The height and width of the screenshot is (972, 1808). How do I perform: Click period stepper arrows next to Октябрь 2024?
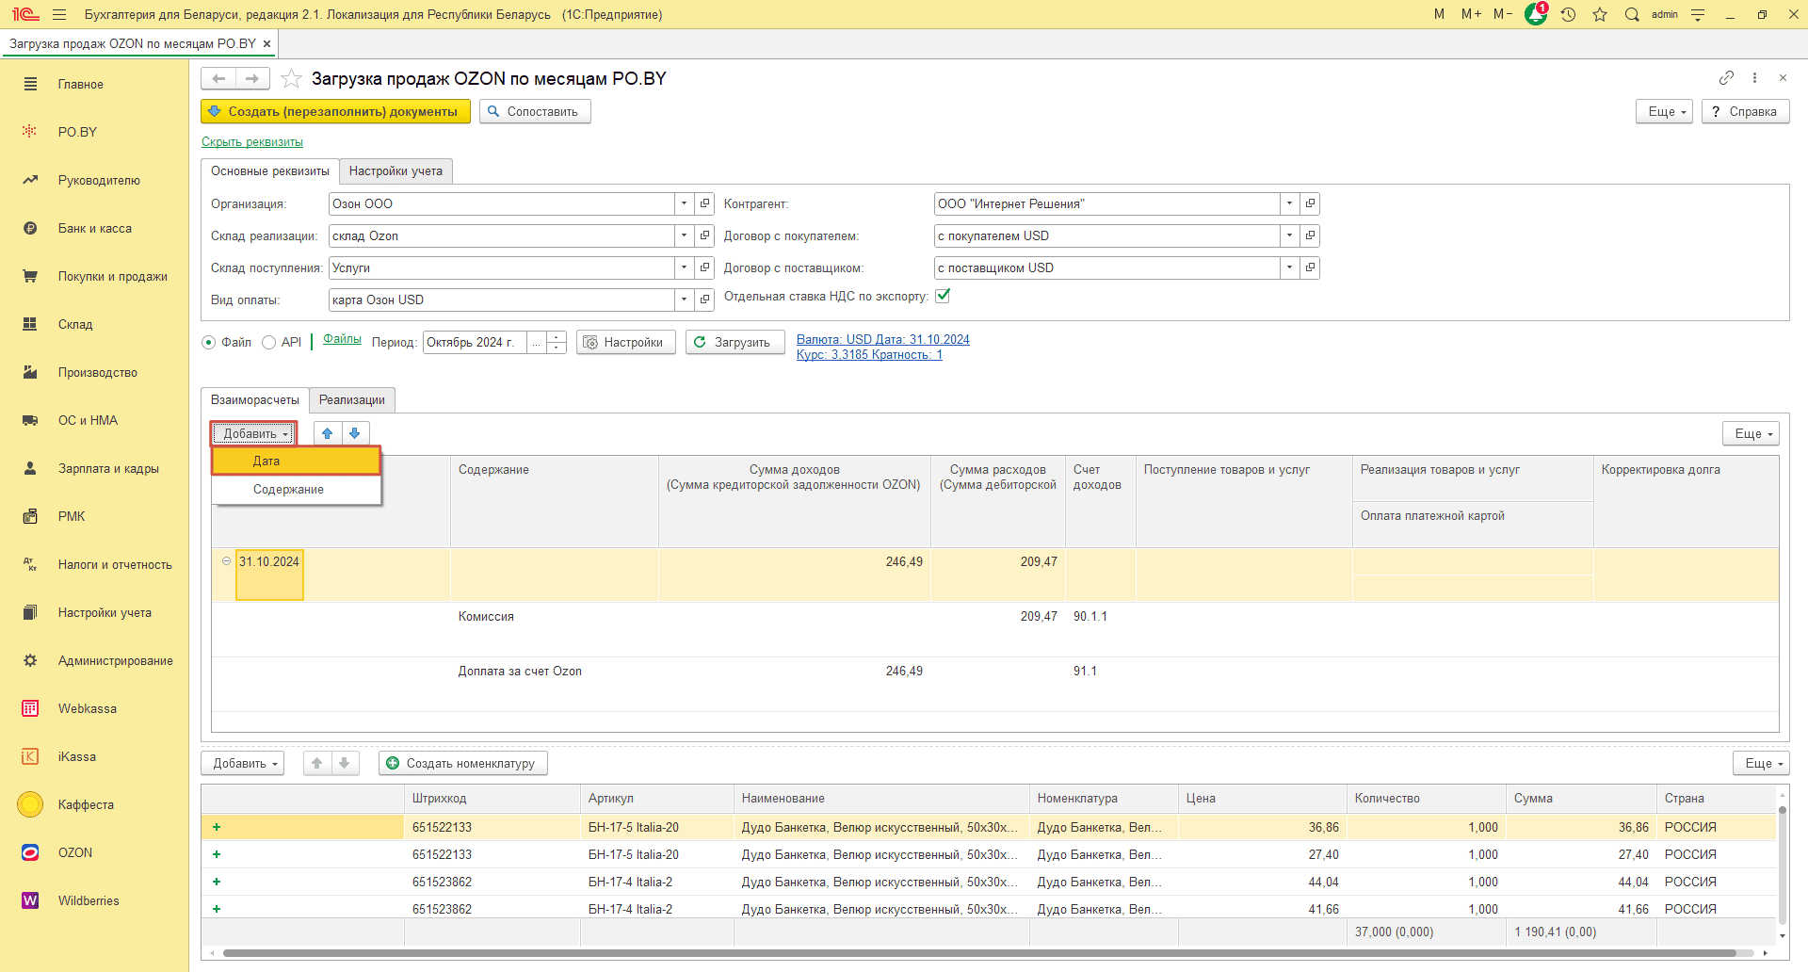point(557,342)
